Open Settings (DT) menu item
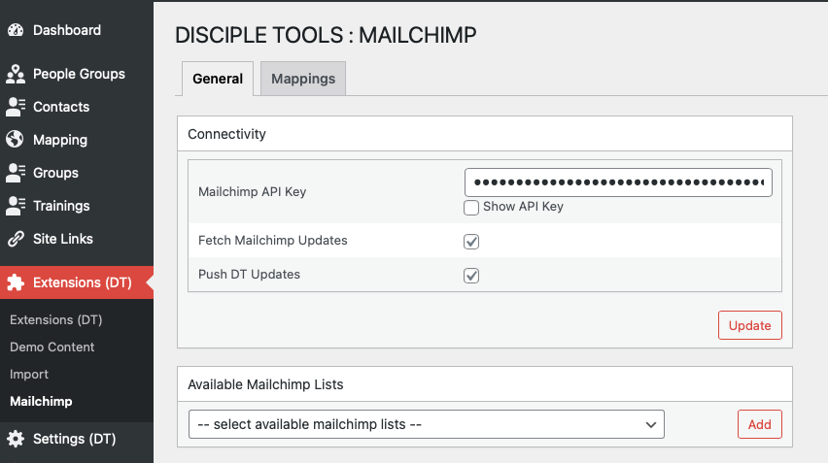Image resolution: width=828 pixels, height=463 pixels. (x=77, y=439)
